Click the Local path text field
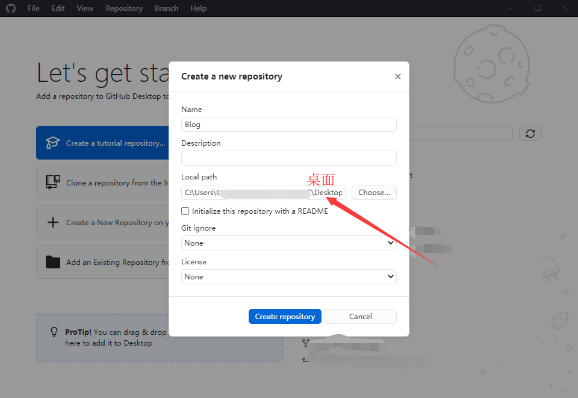This screenshot has height=398, width=578. (x=263, y=192)
